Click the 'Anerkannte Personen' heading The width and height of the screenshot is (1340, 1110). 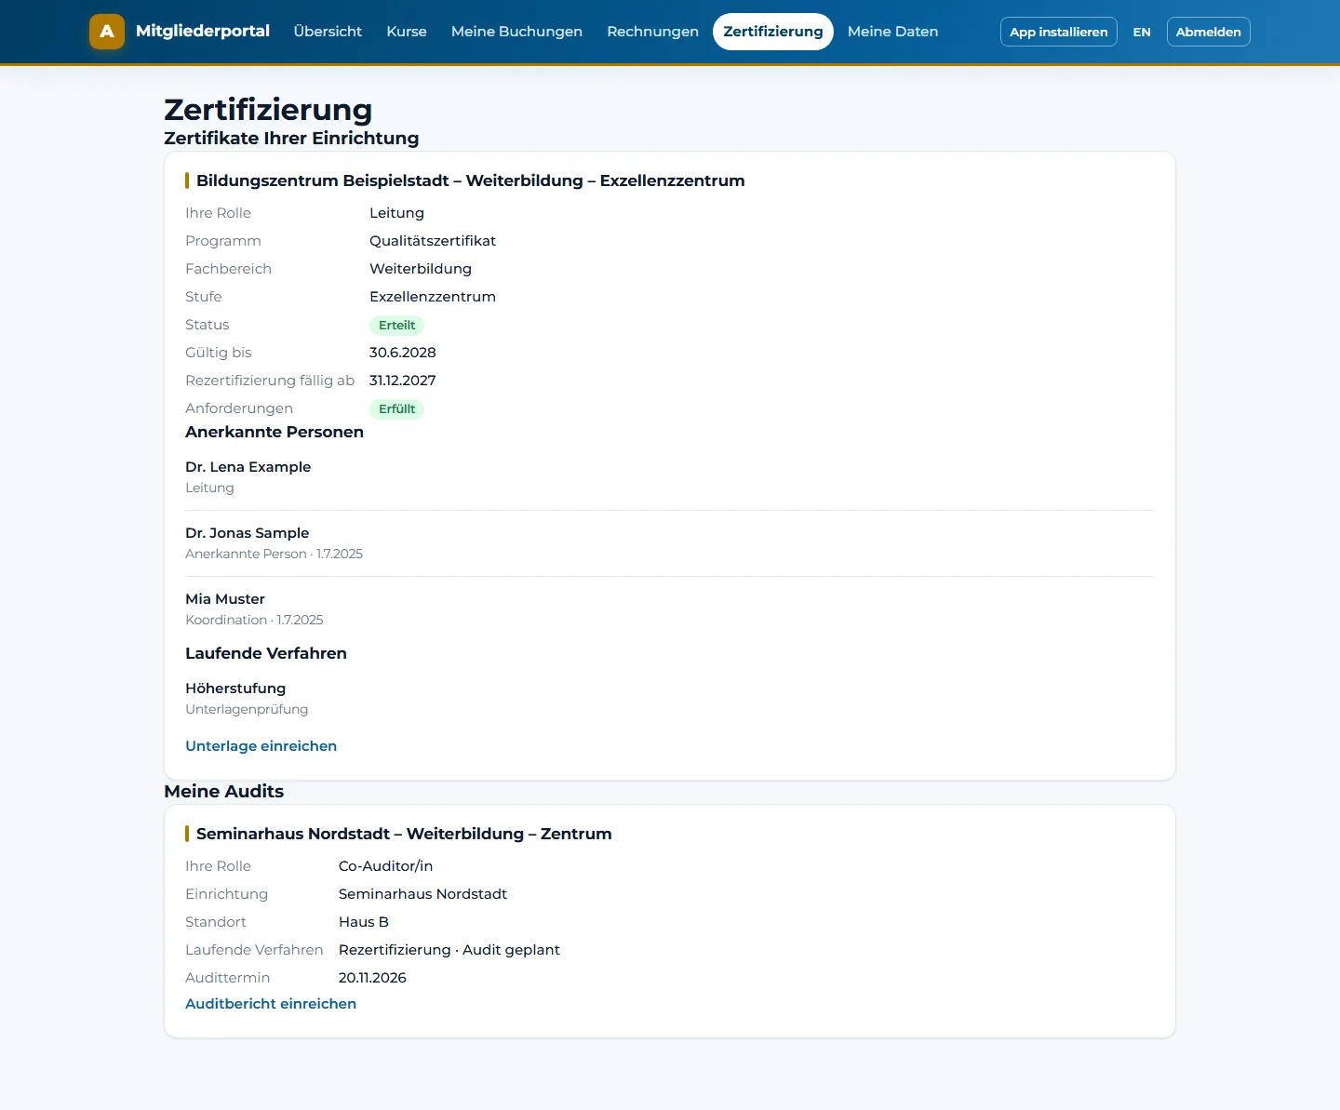tap(275, 432)
